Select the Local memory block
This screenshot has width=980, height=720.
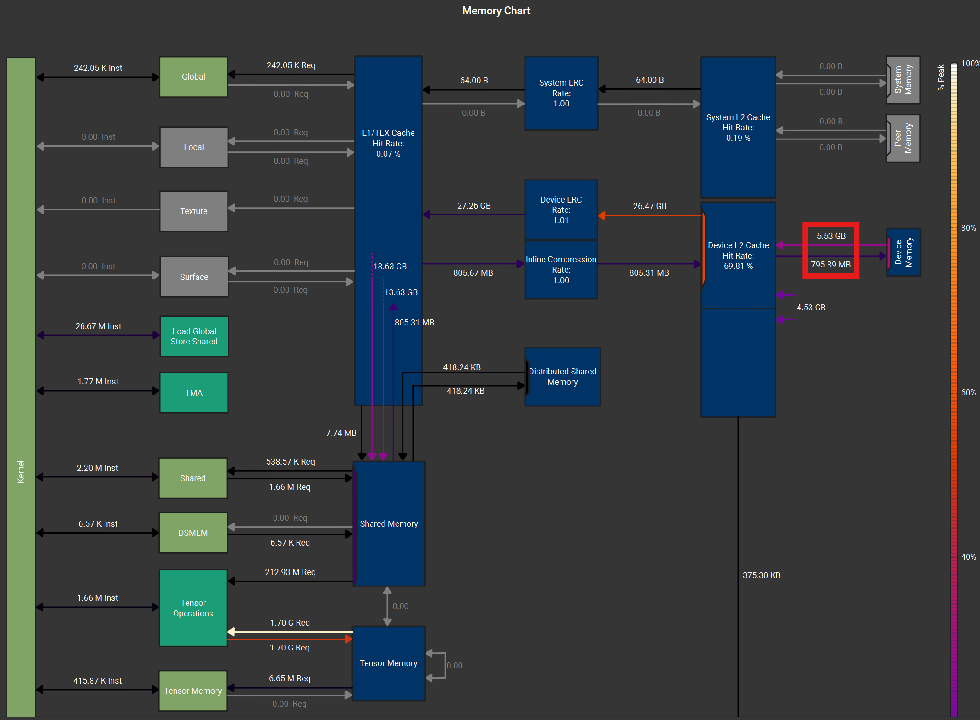[x=193, y=147]
